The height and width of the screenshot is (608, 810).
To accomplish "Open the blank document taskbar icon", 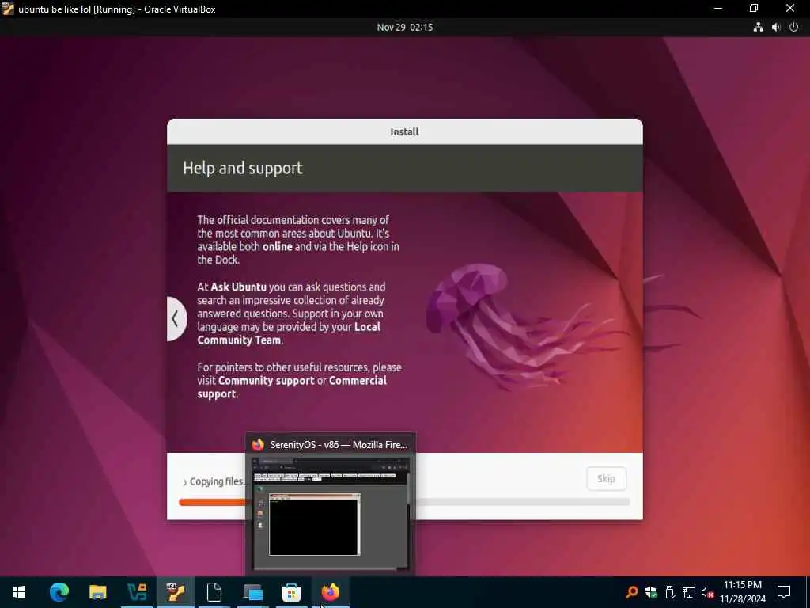I will [214, 592].
